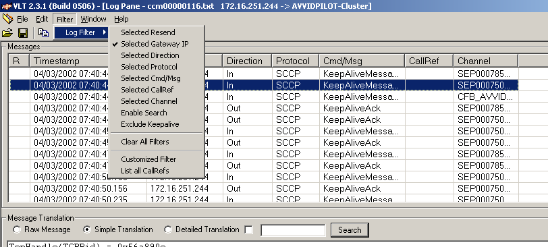Viewport: 548px width, 247px height.
Task: Click the Save floppy disk icon
Action: (23, 33)
